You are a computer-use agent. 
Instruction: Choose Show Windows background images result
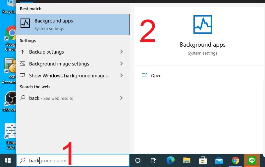click(x=68, y=76)
